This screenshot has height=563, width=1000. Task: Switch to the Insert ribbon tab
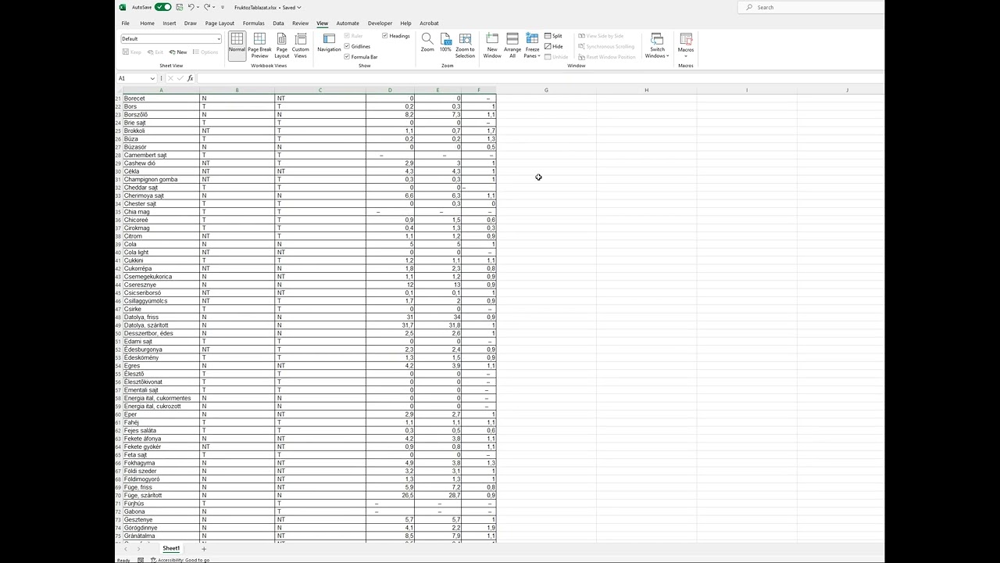pyautogui.click(x=169, y=23)
